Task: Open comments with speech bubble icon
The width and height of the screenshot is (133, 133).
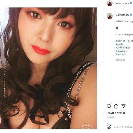Action: (116, 106)
